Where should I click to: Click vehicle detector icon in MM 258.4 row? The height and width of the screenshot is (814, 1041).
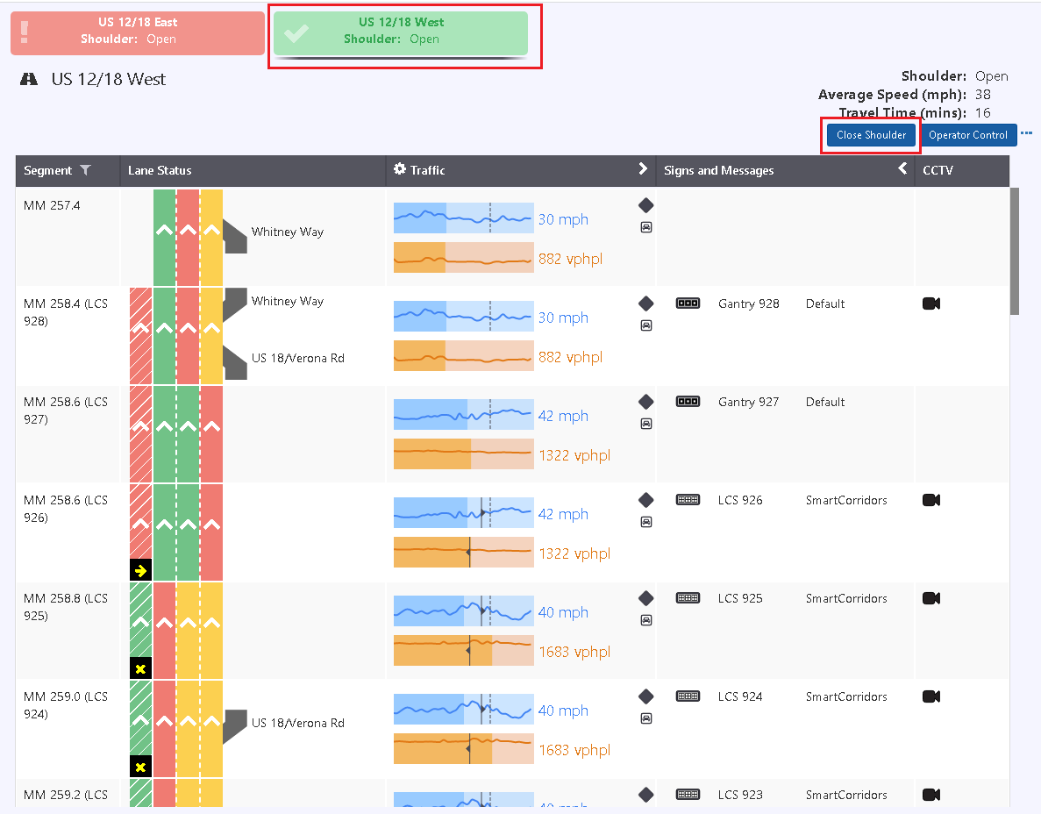(x=646, y=325)
